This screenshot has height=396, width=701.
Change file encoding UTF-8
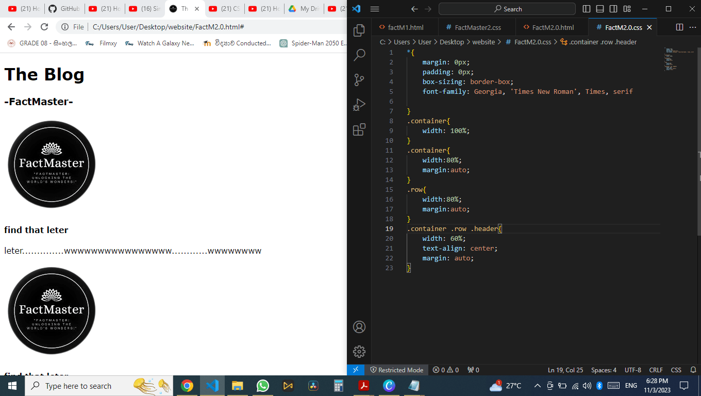click(633, 370)
